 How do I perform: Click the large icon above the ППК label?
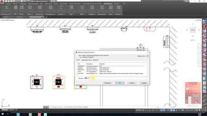point(16,7)
